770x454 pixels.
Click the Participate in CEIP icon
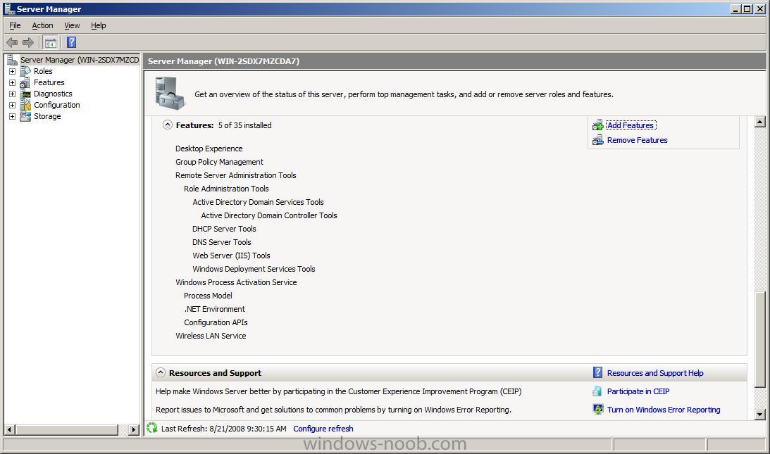click(597, 391)
